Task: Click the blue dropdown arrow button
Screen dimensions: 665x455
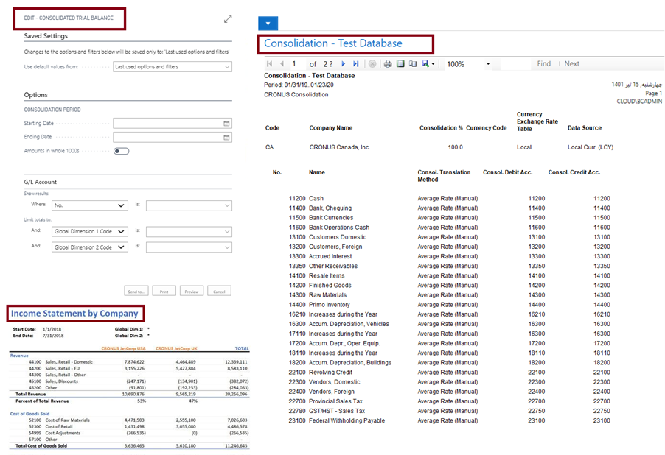Action: [x=268, y=23]
